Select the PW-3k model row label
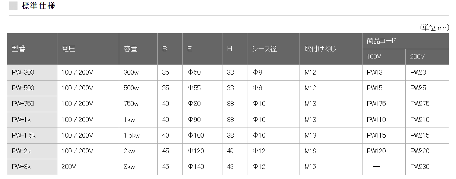The image size is (456, 179). coord(21,167)
